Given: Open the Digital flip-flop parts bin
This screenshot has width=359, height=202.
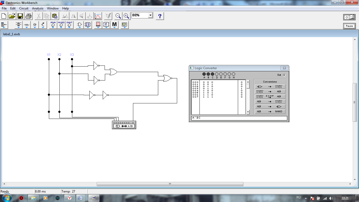Looking at the screenshot, I should [88, 25].
